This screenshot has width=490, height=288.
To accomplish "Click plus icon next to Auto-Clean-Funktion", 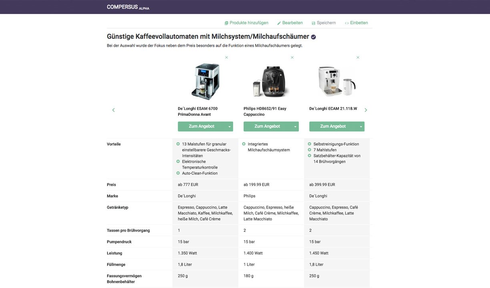I will tap(178, 173).
